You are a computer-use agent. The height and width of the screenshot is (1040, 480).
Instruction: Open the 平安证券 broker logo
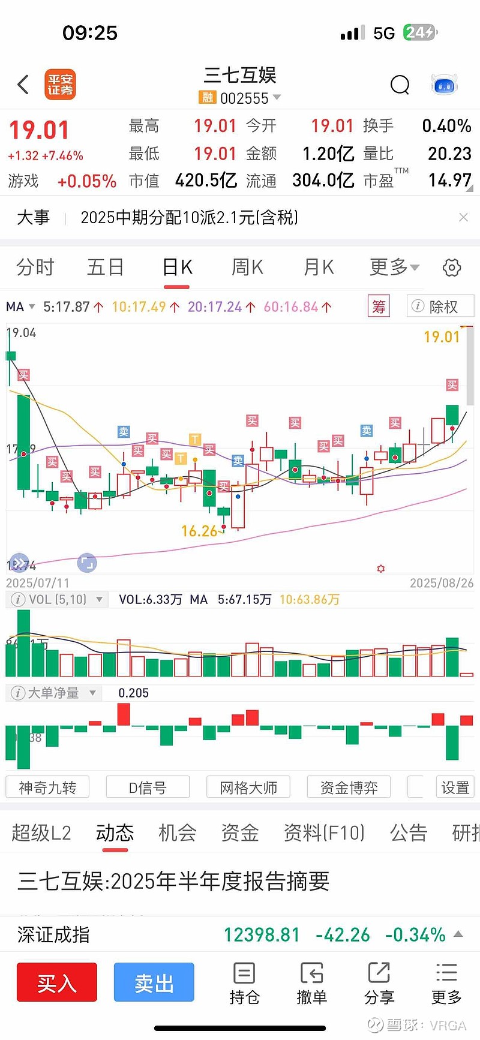pyautogui.click(x=60, y=85)
